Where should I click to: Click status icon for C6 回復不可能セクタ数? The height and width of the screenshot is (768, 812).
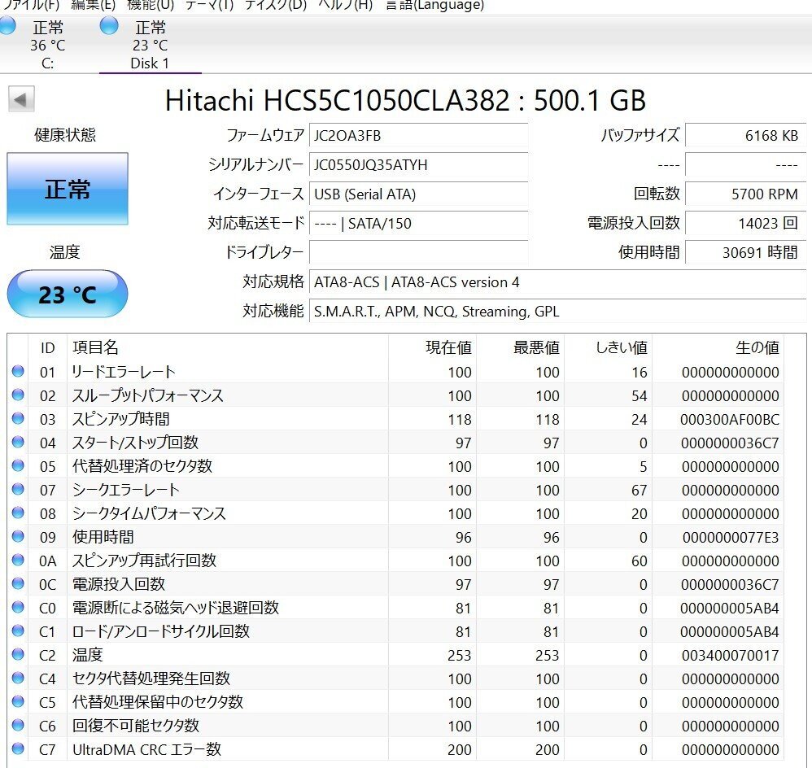(x=18, y=725)
